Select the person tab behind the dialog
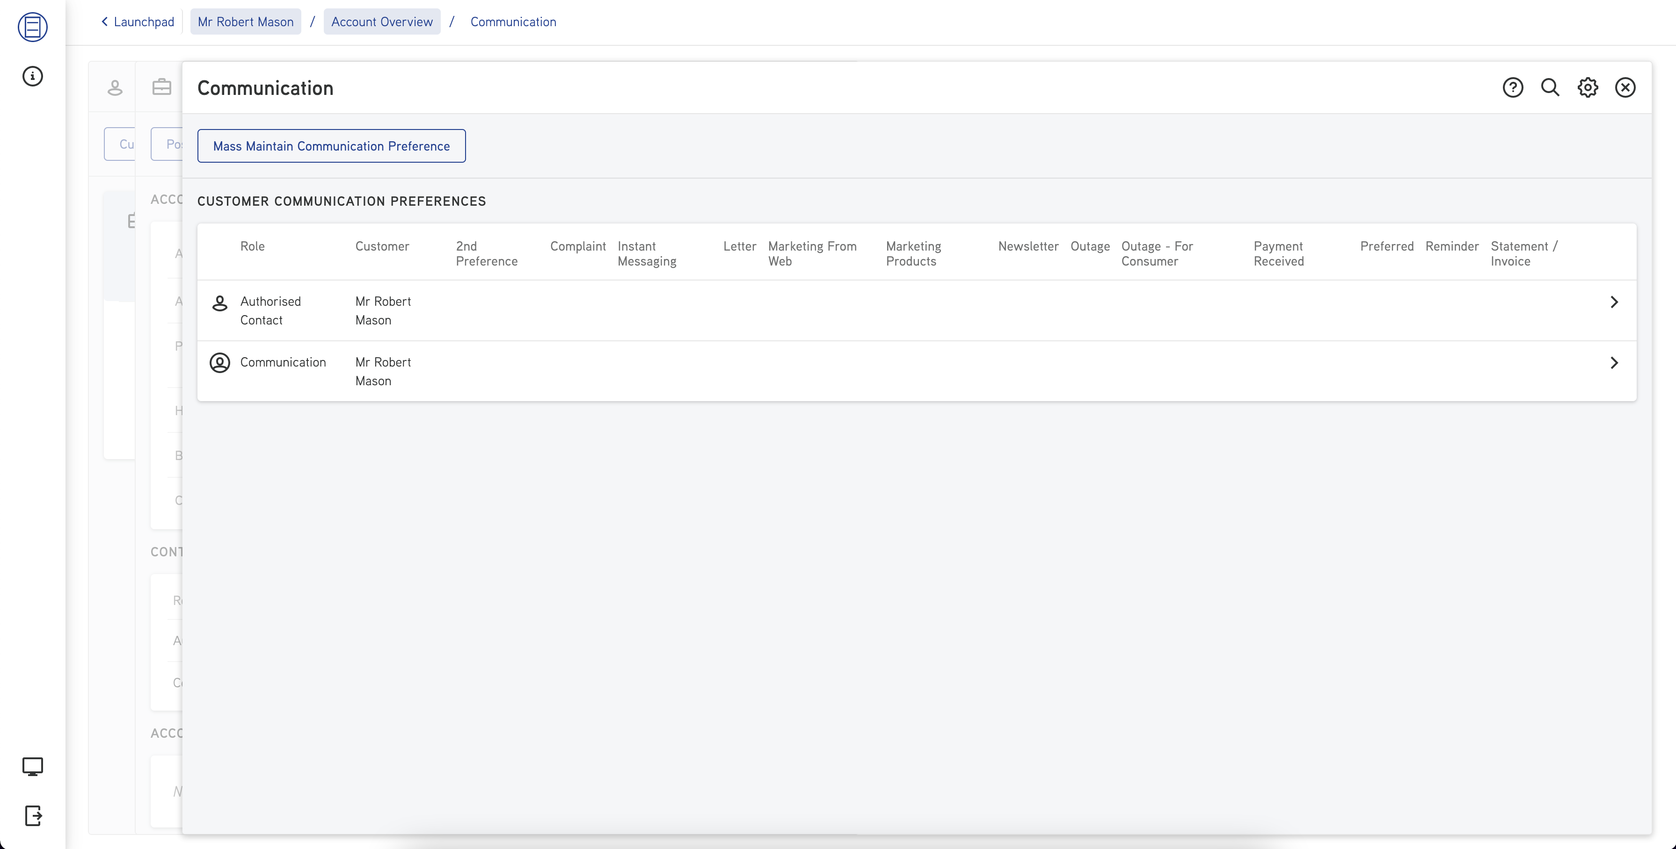The image size is (1676, 849). (x=115, y=86)
